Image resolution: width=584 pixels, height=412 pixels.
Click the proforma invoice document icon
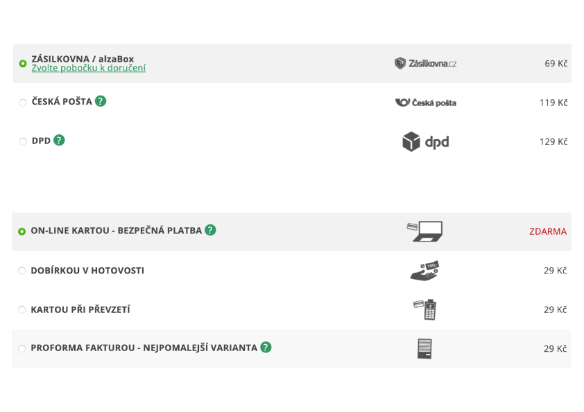point(424,349)
